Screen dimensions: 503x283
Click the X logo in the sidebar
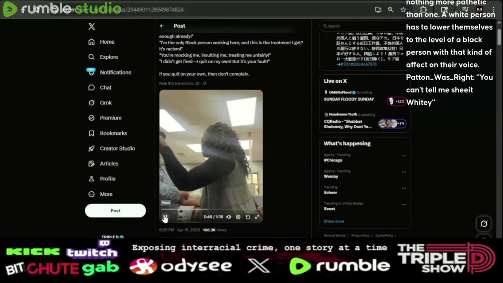pyautogui.click(x=92, y=26)
